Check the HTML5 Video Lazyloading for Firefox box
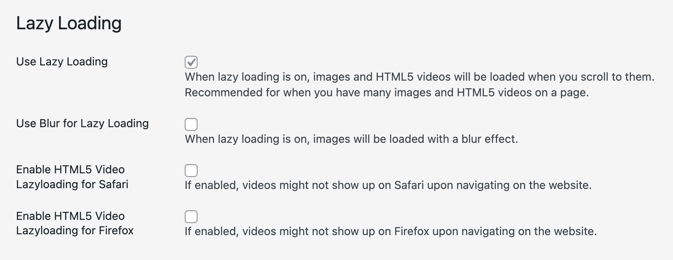This screenshot has height=260, width=673. point(191,217)
